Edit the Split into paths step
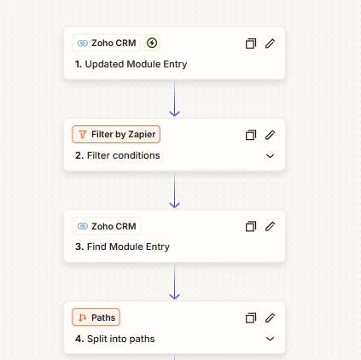 [270, 318]
